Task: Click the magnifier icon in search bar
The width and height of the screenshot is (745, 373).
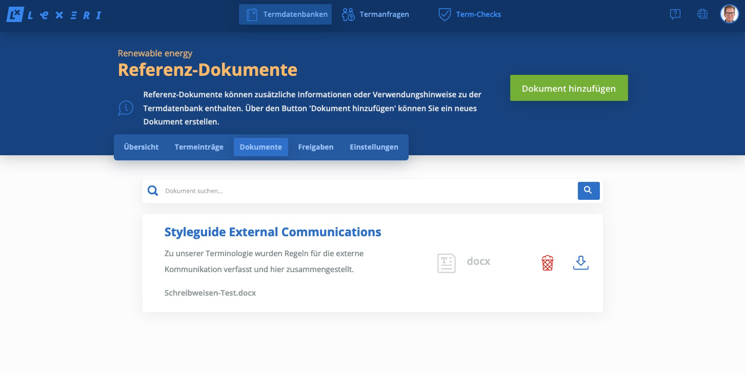Action: click(x=153, y=191)
